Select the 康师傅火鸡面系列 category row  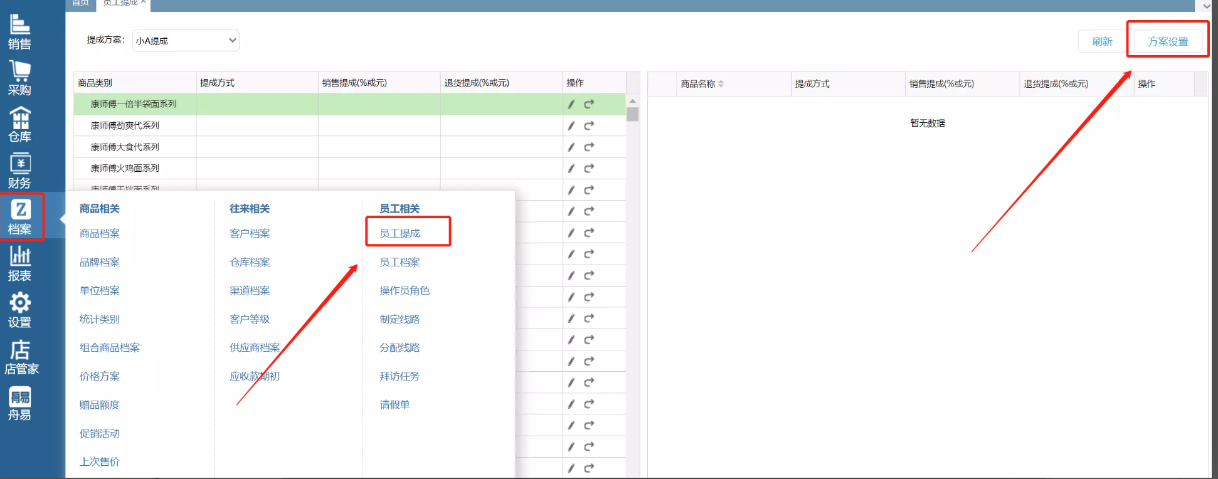tap(125, 168)
